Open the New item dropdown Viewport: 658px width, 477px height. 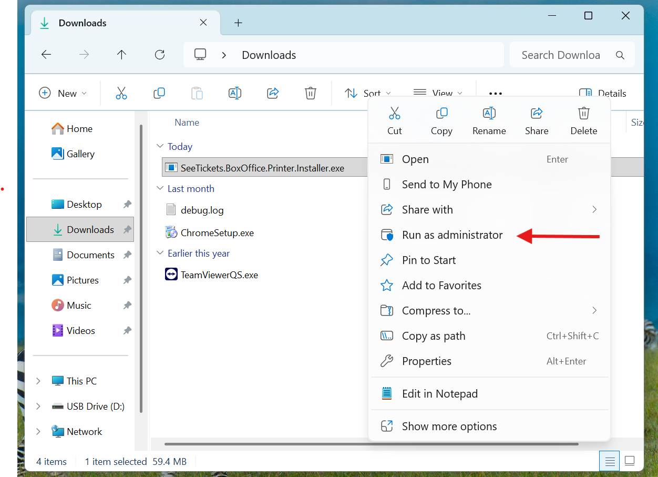point(63,93)
